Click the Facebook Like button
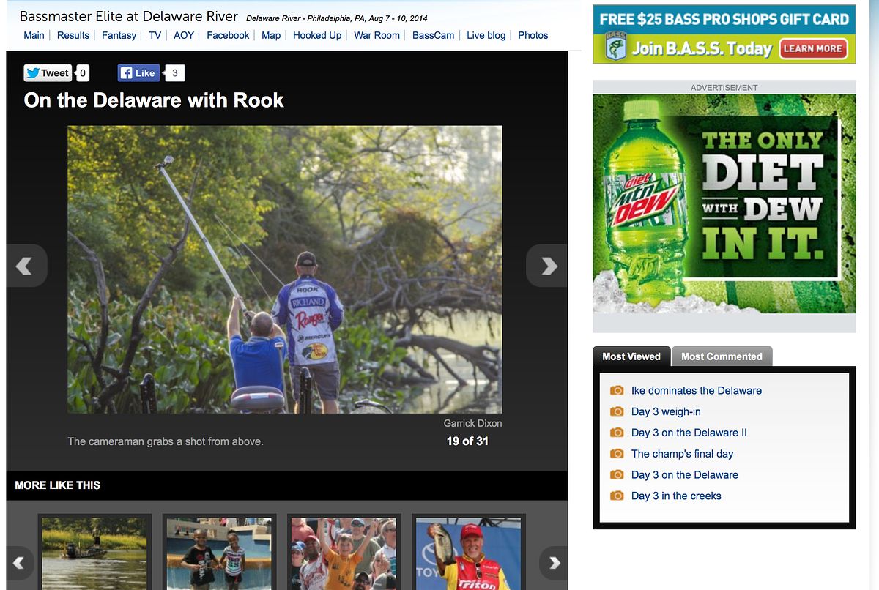Image resolution: width=879 pixels, height=590 pixels. tap(138, 72)
